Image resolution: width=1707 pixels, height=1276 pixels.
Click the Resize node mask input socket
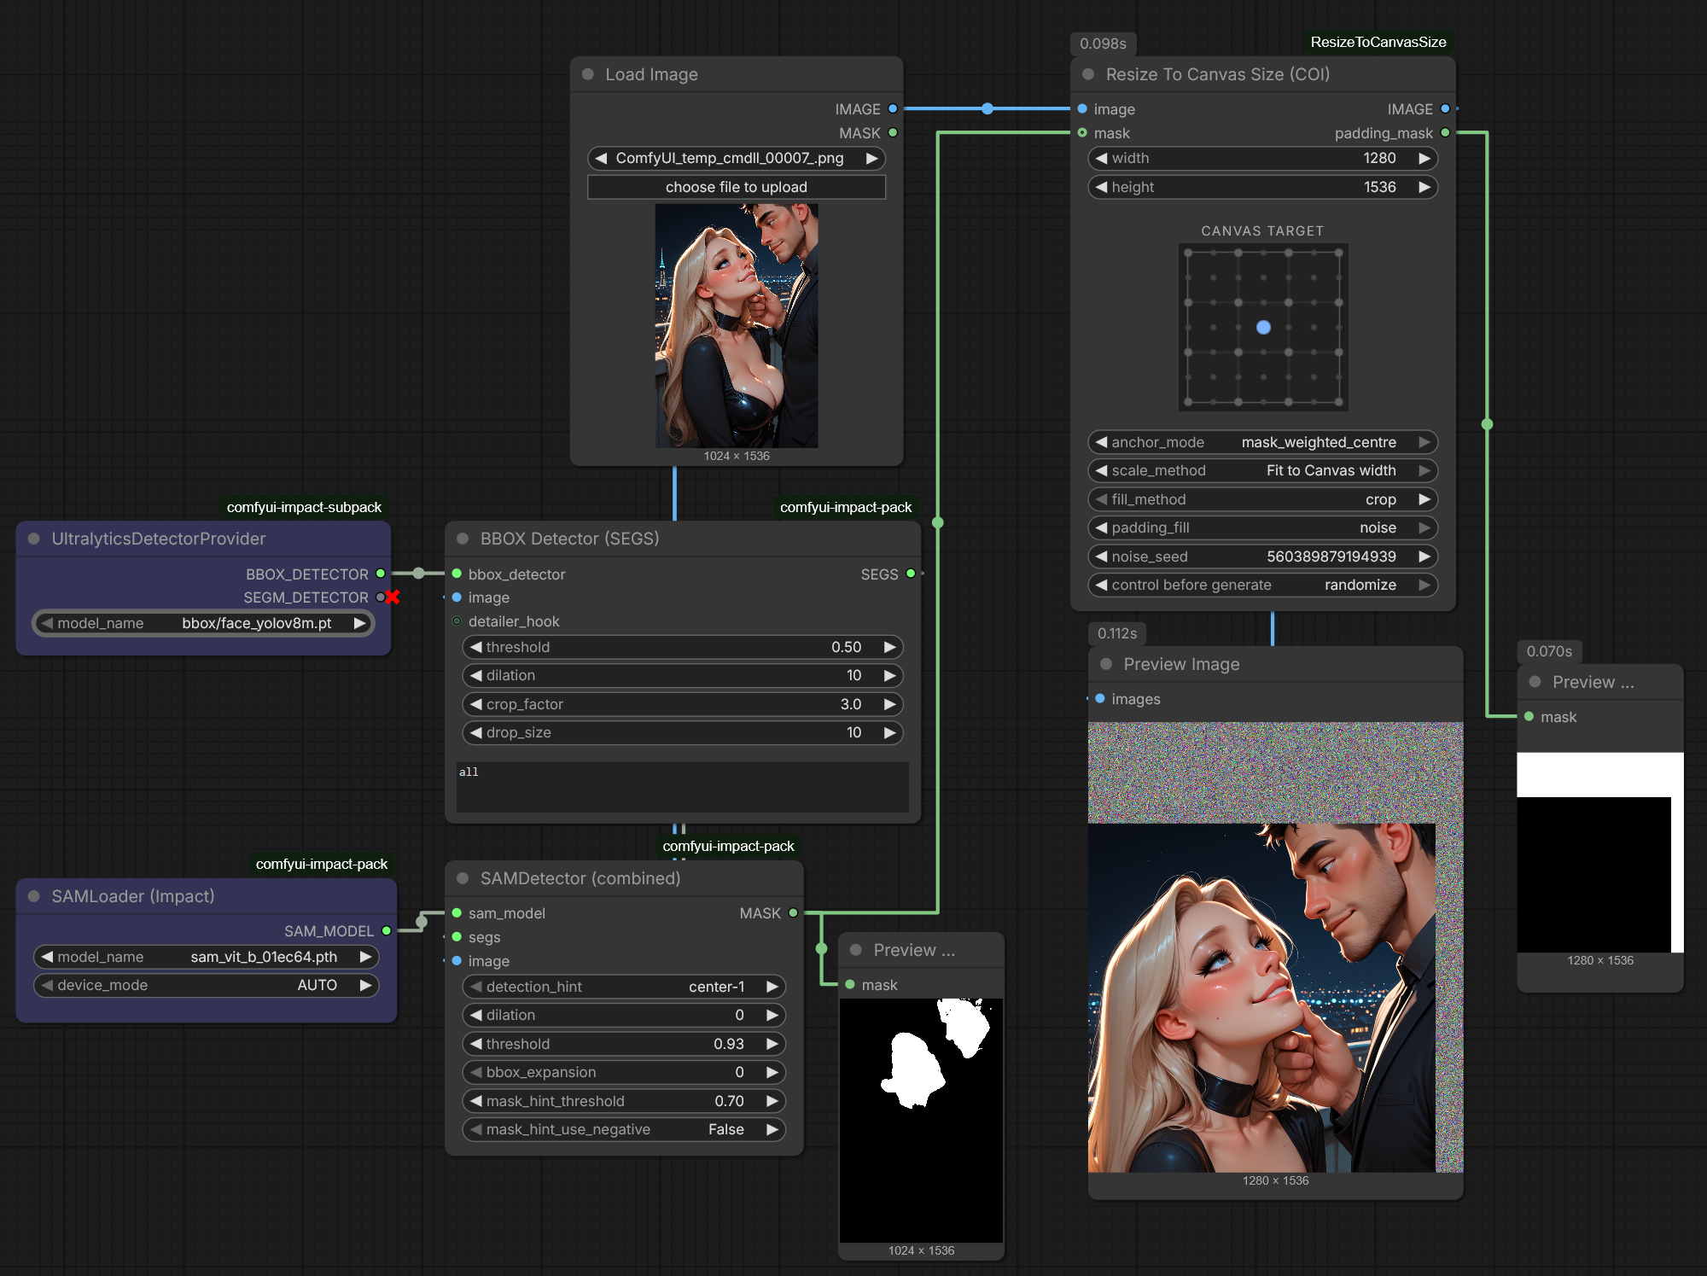[x=1082, y=132]
